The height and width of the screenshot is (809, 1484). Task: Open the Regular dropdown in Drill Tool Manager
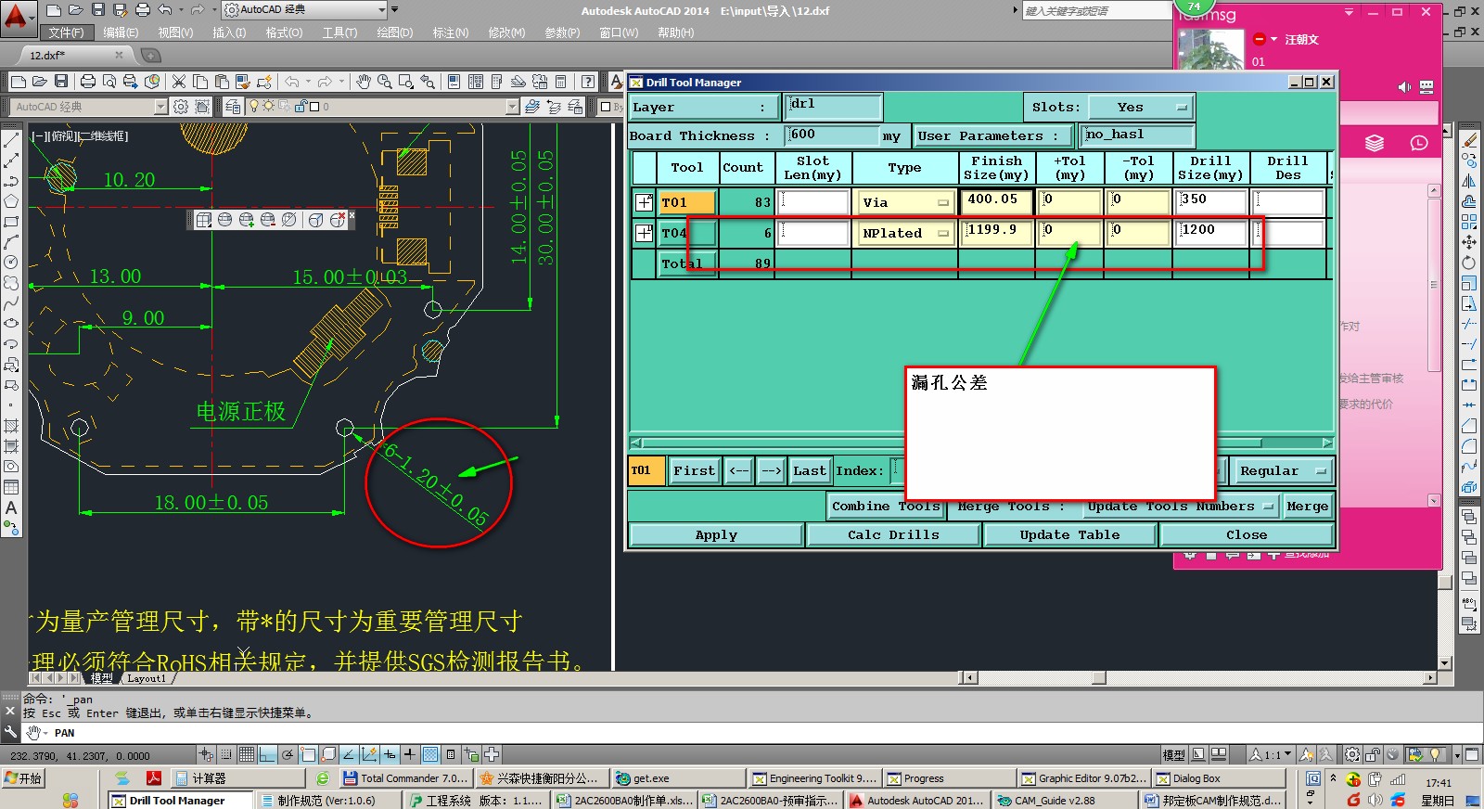tap(1284, 470)
